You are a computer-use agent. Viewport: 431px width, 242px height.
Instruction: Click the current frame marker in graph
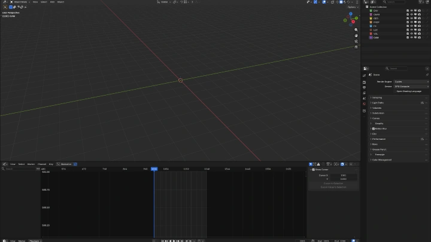point(154,169)
